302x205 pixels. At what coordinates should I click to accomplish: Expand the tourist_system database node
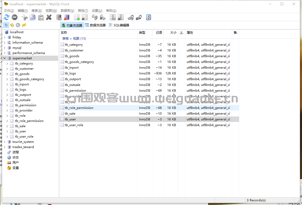(x=5, y=142)
